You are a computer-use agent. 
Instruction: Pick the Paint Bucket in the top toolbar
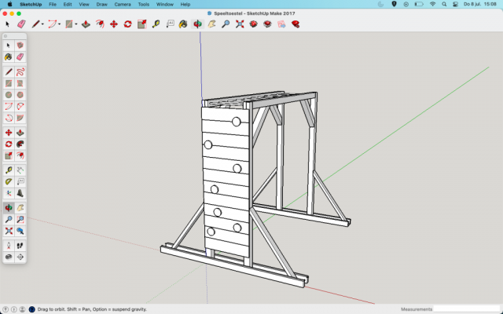183,24
